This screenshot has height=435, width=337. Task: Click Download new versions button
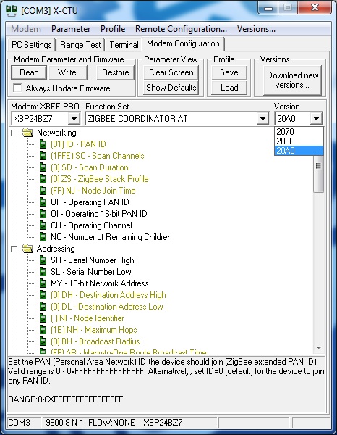tap(293, 80)
